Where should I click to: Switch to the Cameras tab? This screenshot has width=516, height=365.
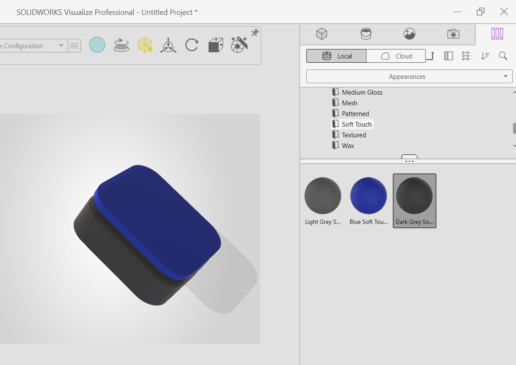(453, 34)
